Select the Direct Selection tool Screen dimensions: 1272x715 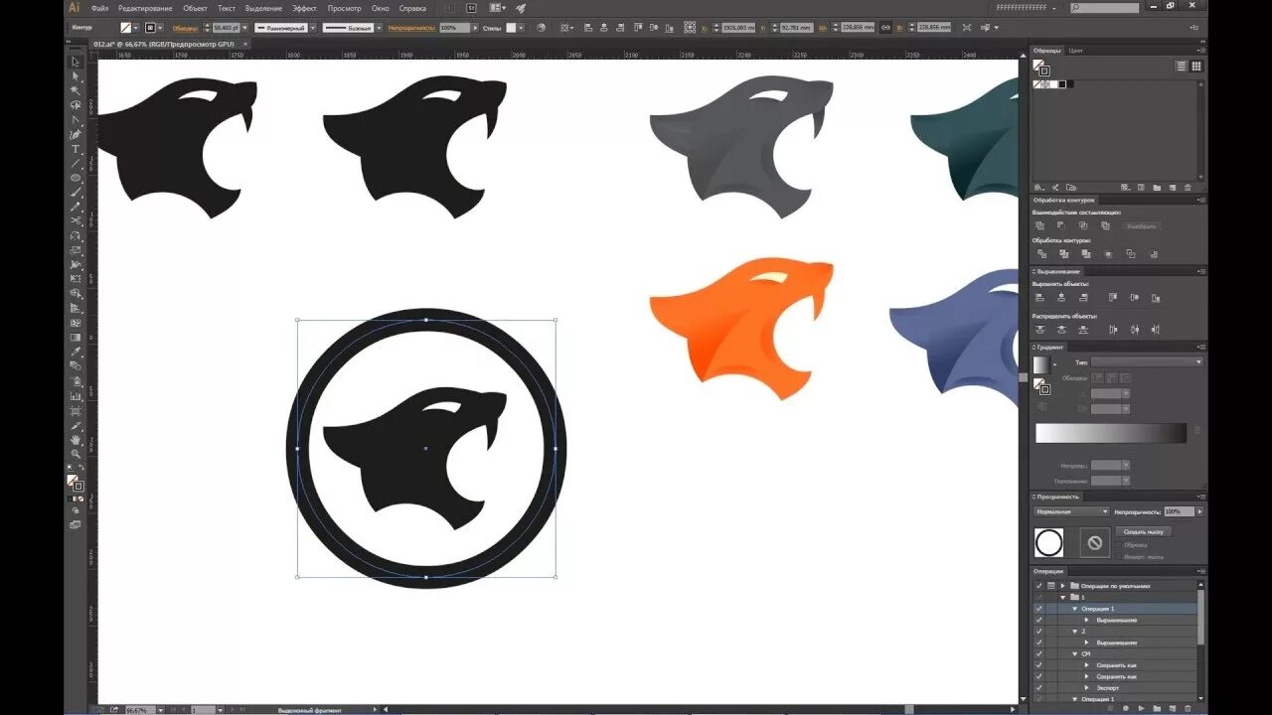(76, 75)
